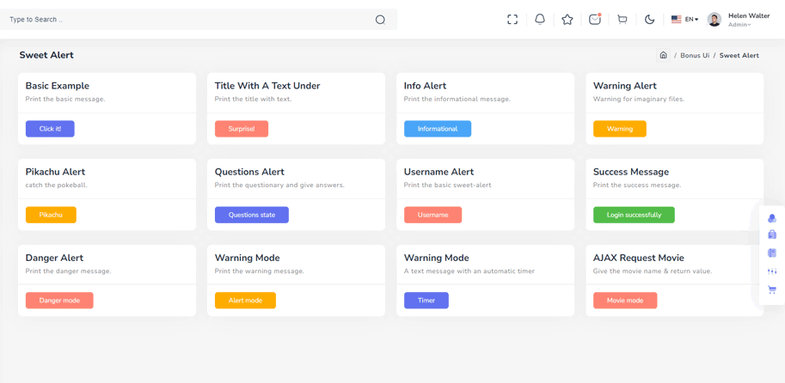The width and height of the screenshot is (785, 383).
Task: Click the Informational button
Action: click(x=438, y=129)
